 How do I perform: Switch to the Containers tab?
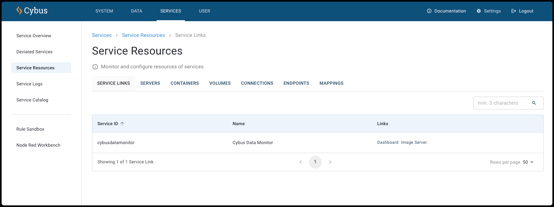tap(185, 83)
